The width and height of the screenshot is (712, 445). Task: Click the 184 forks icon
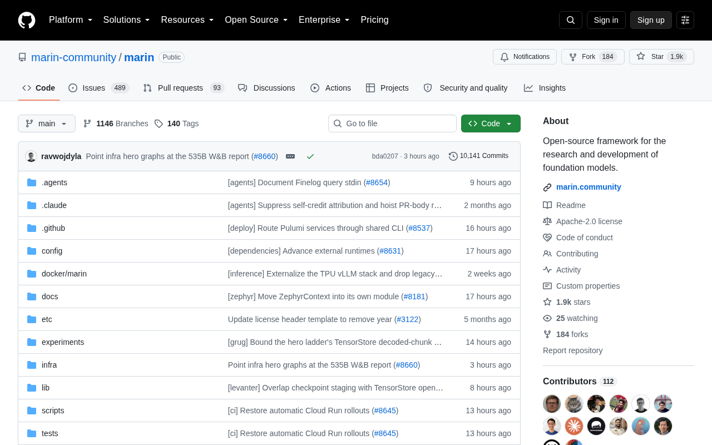coord(547,334)
